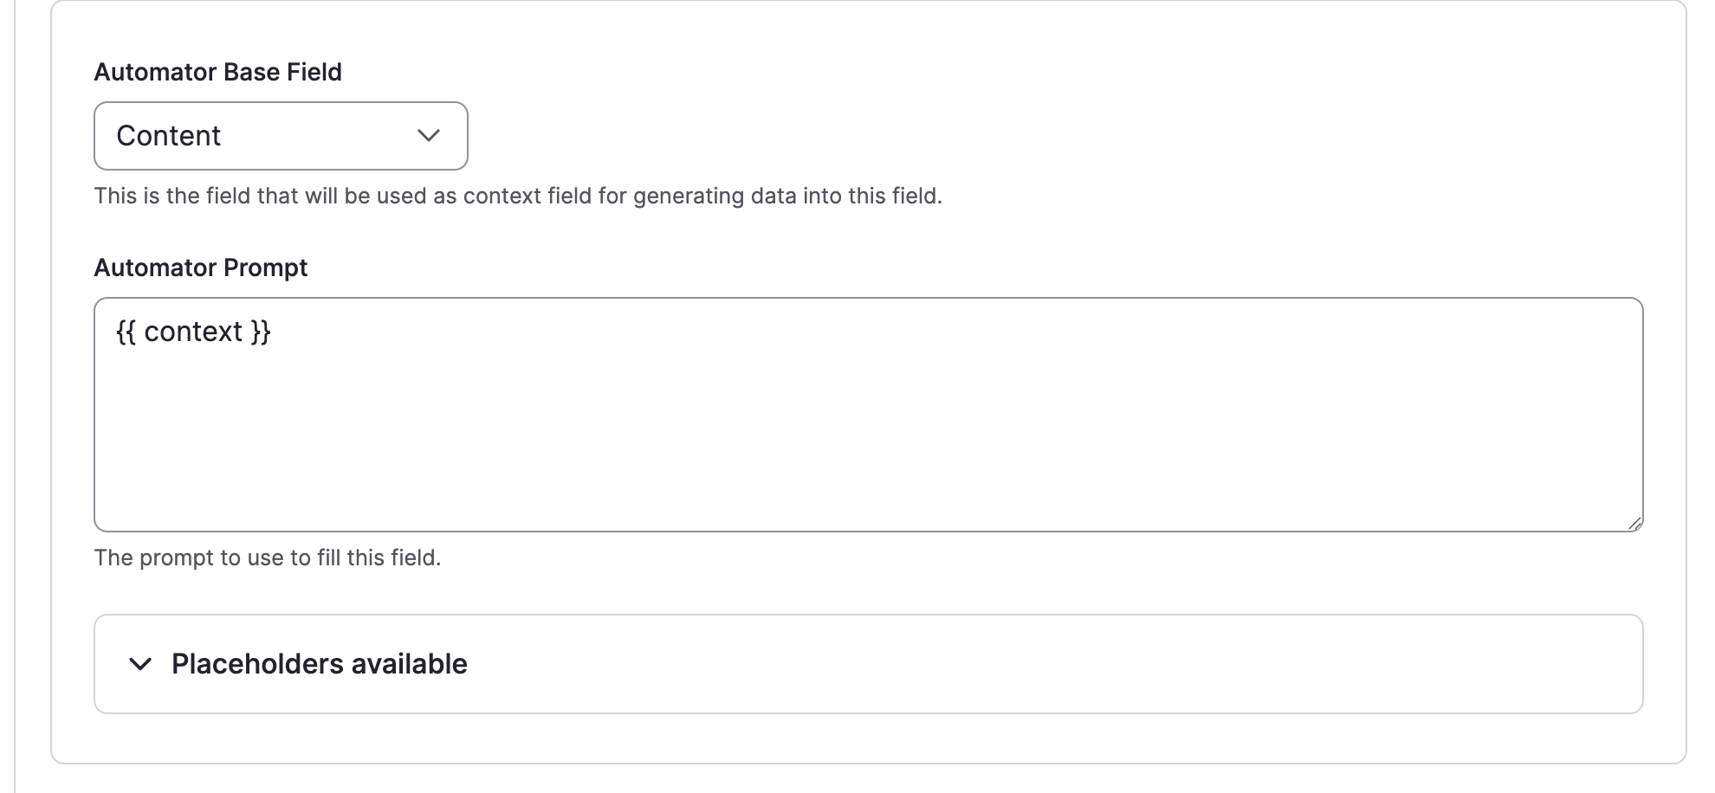Open the base field selector showing Content
Viewport: 1715px width, 793px height.
[x=280, y=136]
